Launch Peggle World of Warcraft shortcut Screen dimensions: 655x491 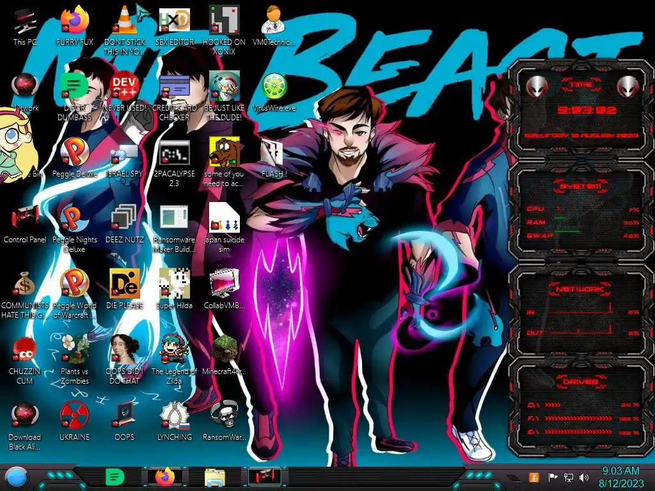pyautogui.click(x=74, y=284)
